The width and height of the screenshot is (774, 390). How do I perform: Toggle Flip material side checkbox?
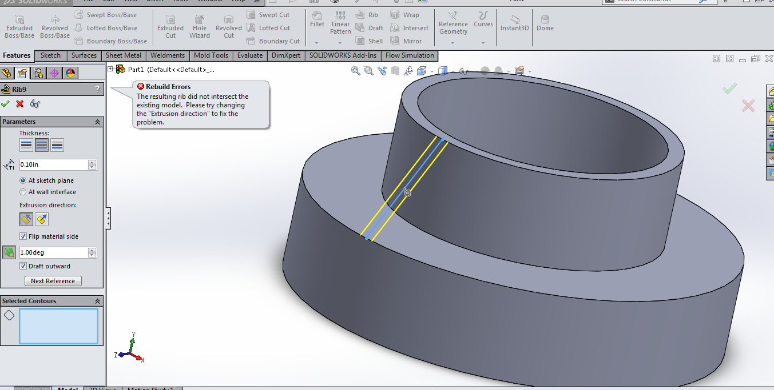tap(23, 236)
